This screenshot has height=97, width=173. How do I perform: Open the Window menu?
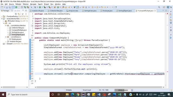(58, 4)
